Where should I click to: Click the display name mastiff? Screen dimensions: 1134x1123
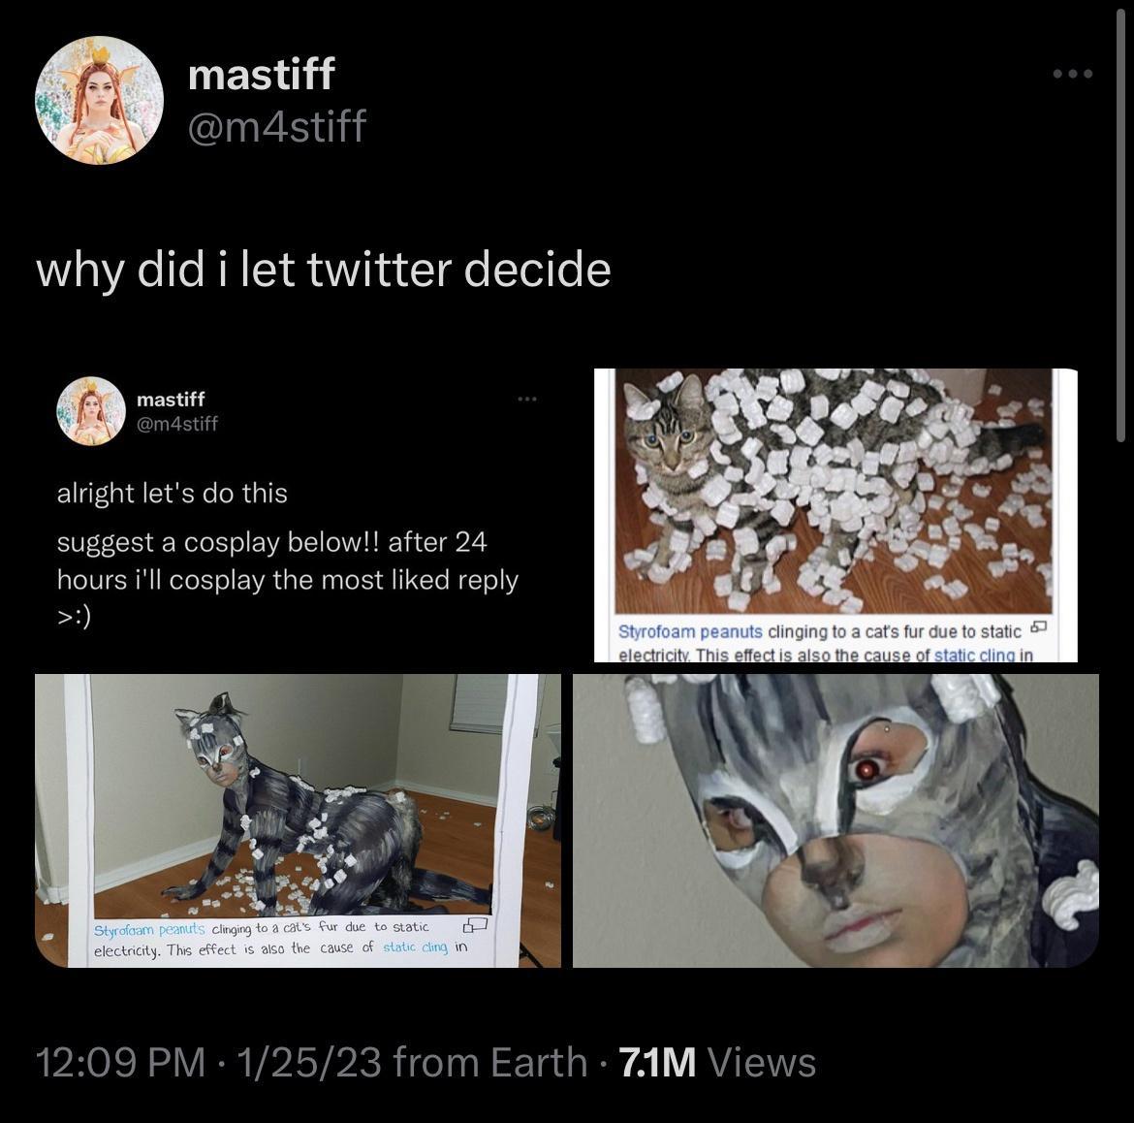(260, 74)
